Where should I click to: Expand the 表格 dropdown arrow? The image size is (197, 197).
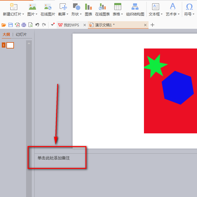(x=122, y=14)
